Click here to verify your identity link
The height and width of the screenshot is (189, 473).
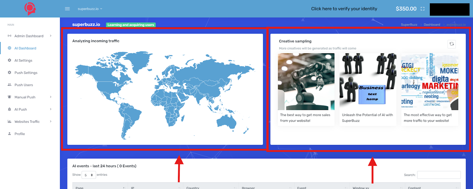(344, 9)
